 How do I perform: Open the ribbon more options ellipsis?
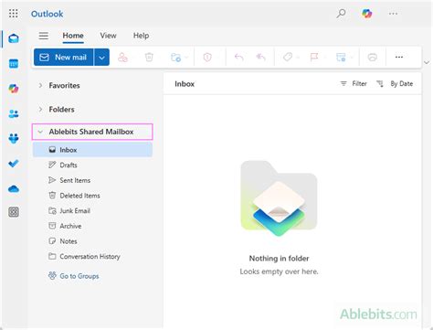tap(399, 57)
